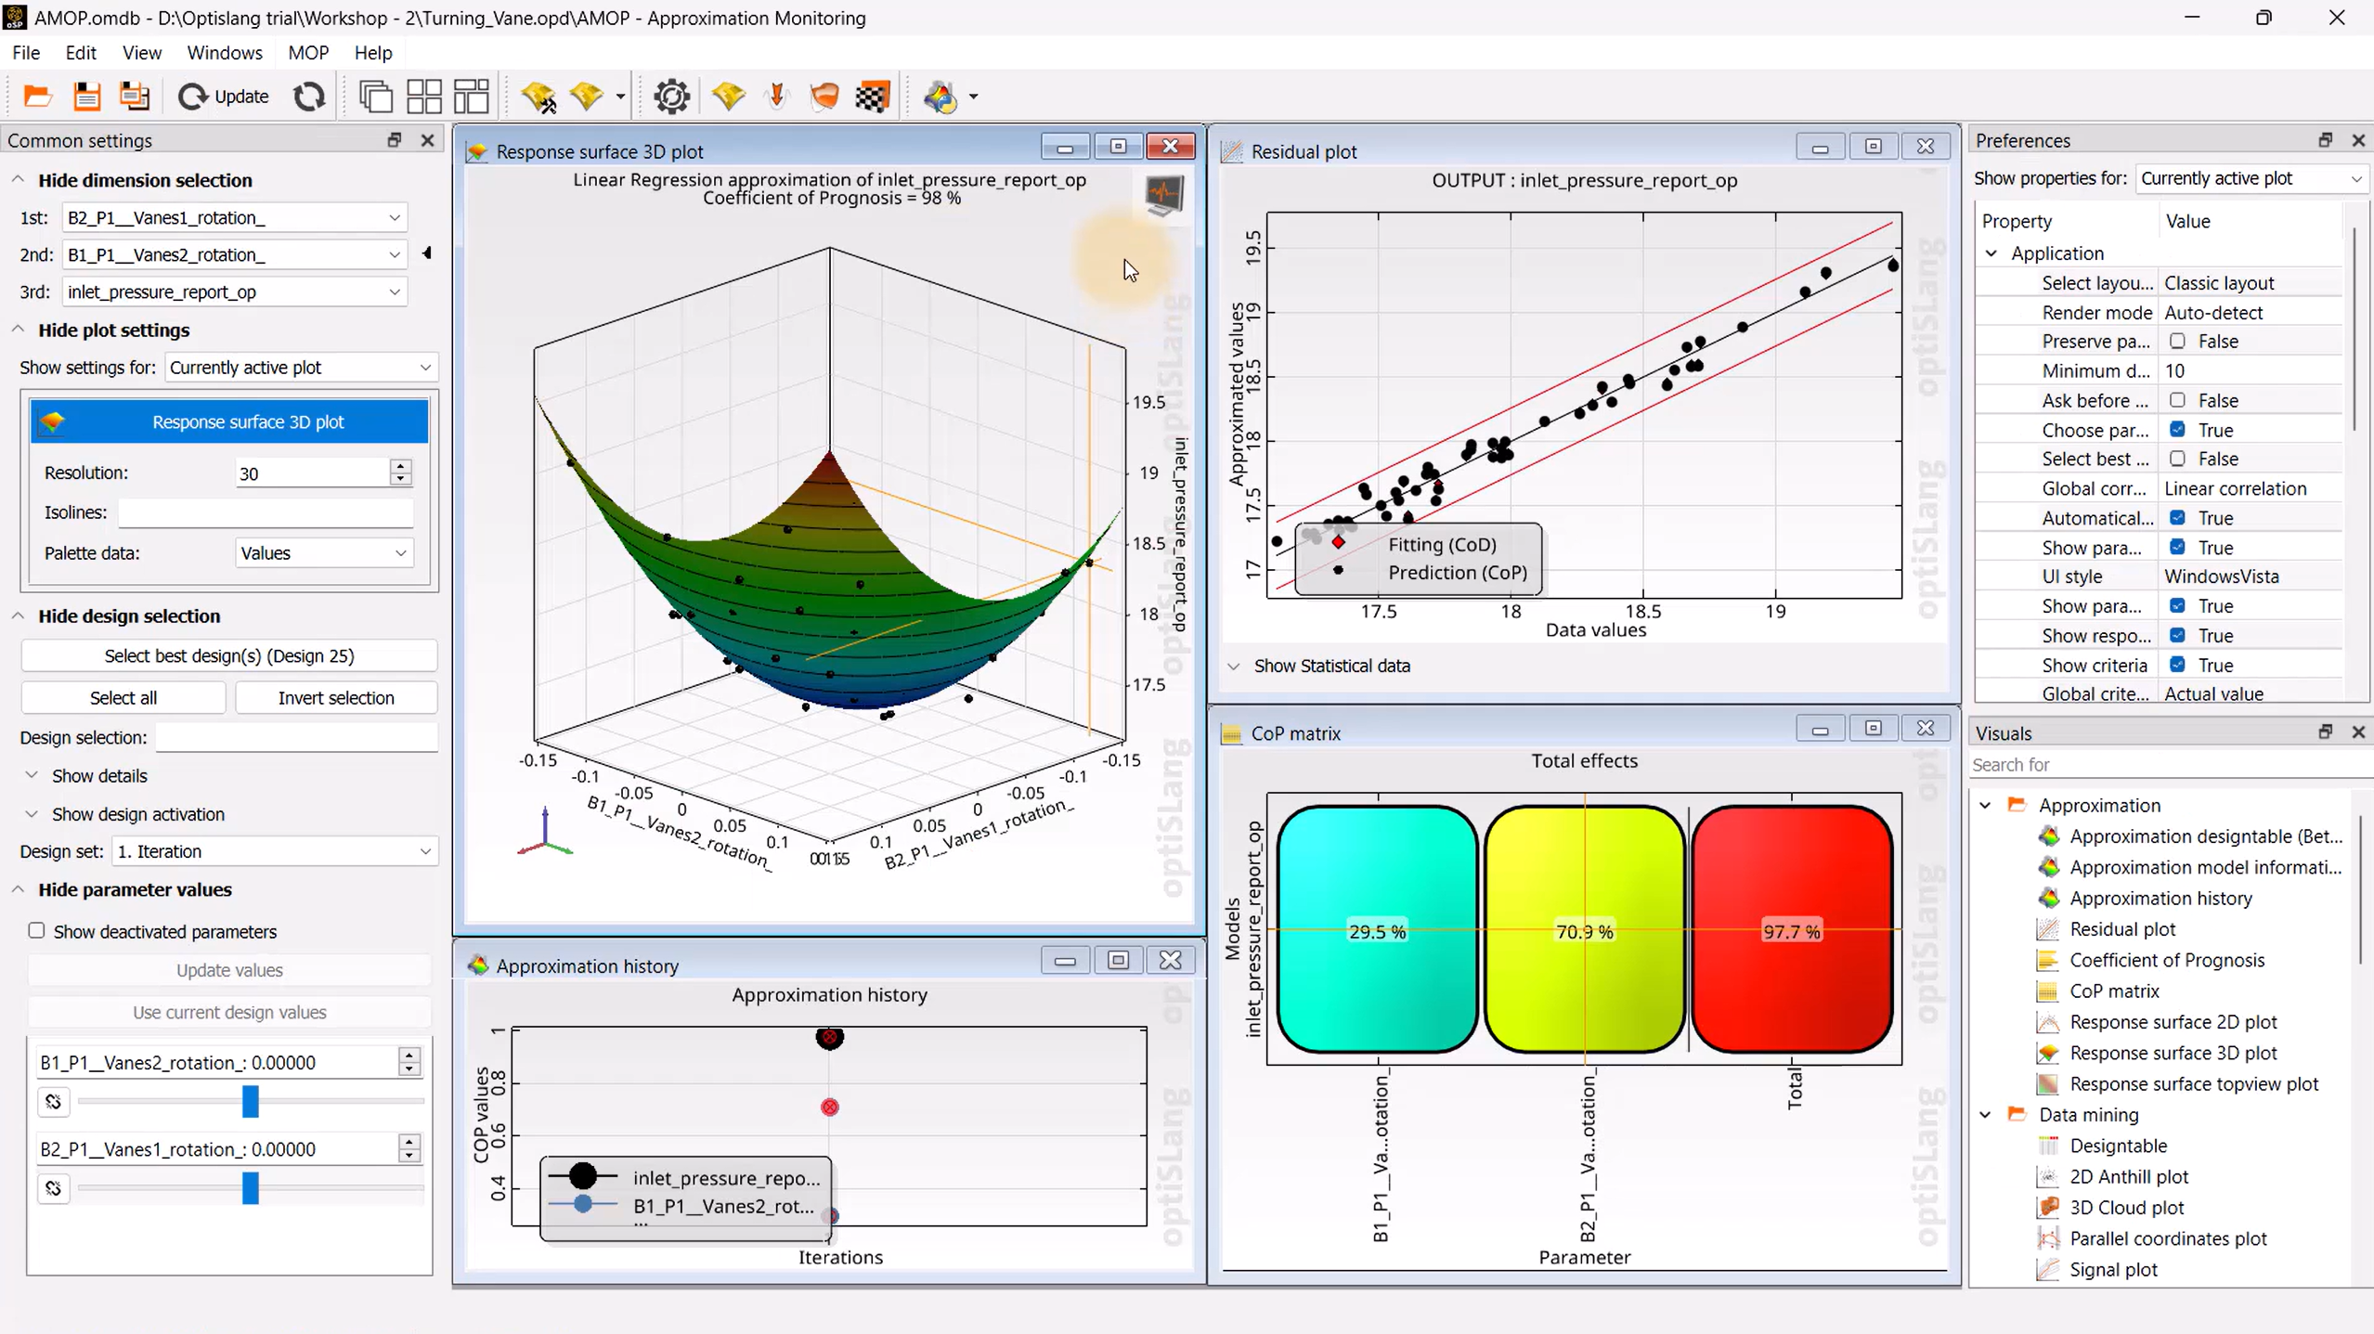Open the 1st dimension dropdown
The width and height of the screenshot is (2374, 1334).
click(235, 217)
